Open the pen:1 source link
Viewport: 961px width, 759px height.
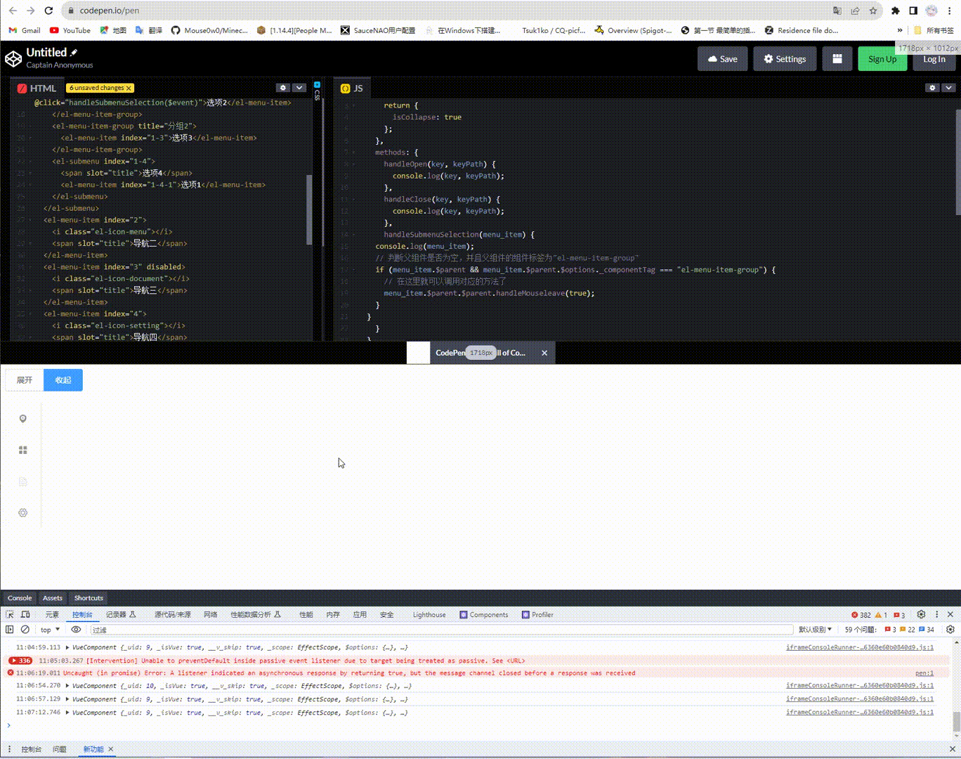coord(924,673)
